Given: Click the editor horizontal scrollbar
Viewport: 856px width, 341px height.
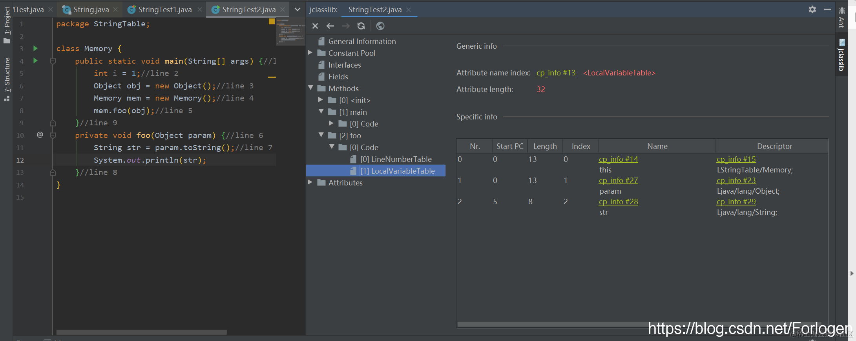Looking at the screenshot, I should (141, 332).
